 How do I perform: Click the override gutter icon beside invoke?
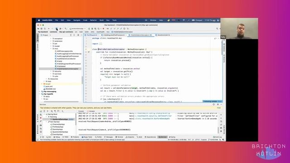click(x=89, y=52)
